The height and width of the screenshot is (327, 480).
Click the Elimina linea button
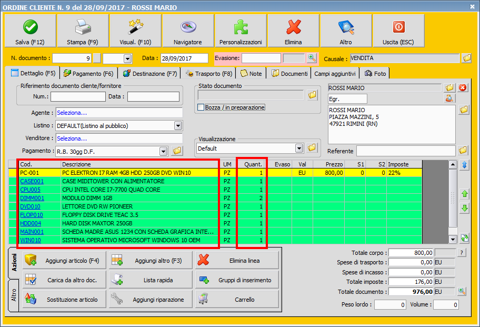pyautogui.click(x=237, y=261)
